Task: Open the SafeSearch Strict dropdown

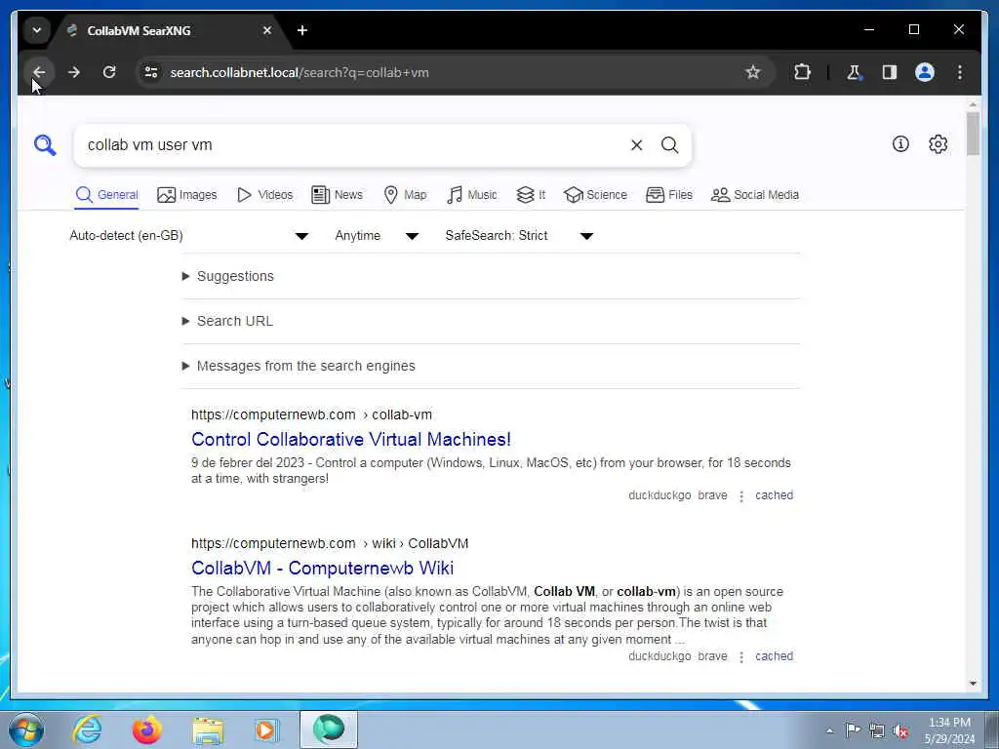Action: pos(519,236)
